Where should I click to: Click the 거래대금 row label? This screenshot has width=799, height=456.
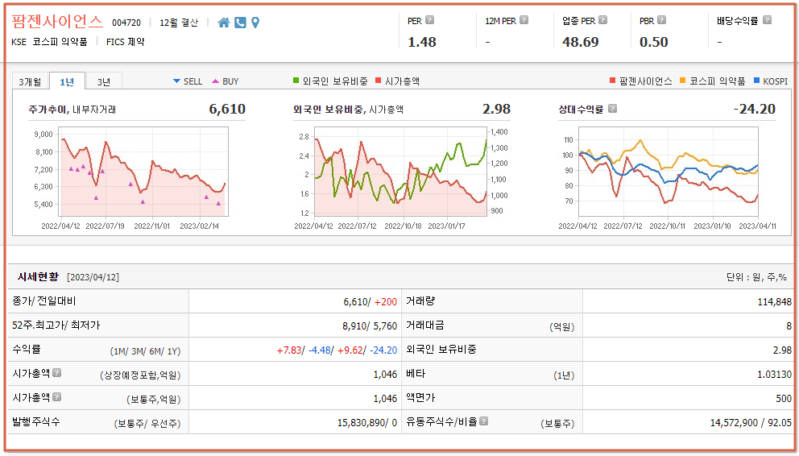click(425, 325)
